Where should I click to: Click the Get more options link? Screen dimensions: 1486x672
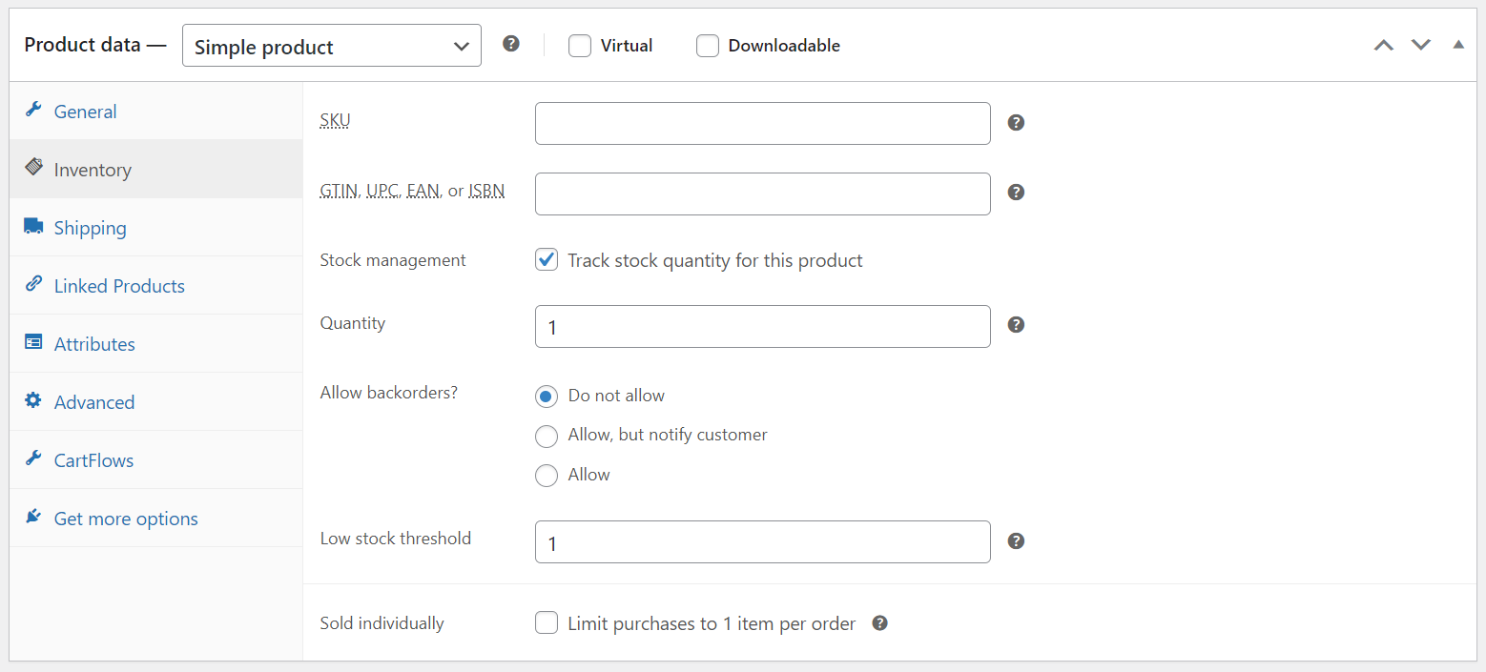[x=125, y=518]
